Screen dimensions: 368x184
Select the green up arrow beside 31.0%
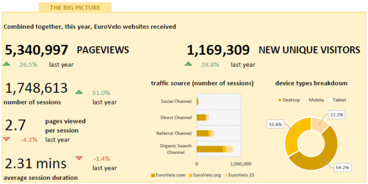tap(79, 92)
